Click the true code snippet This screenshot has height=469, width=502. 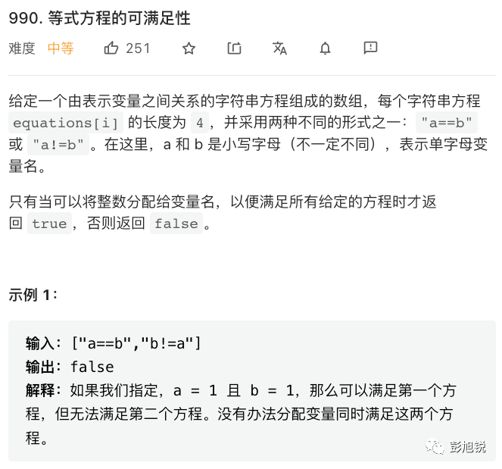[x=49, y=224]
